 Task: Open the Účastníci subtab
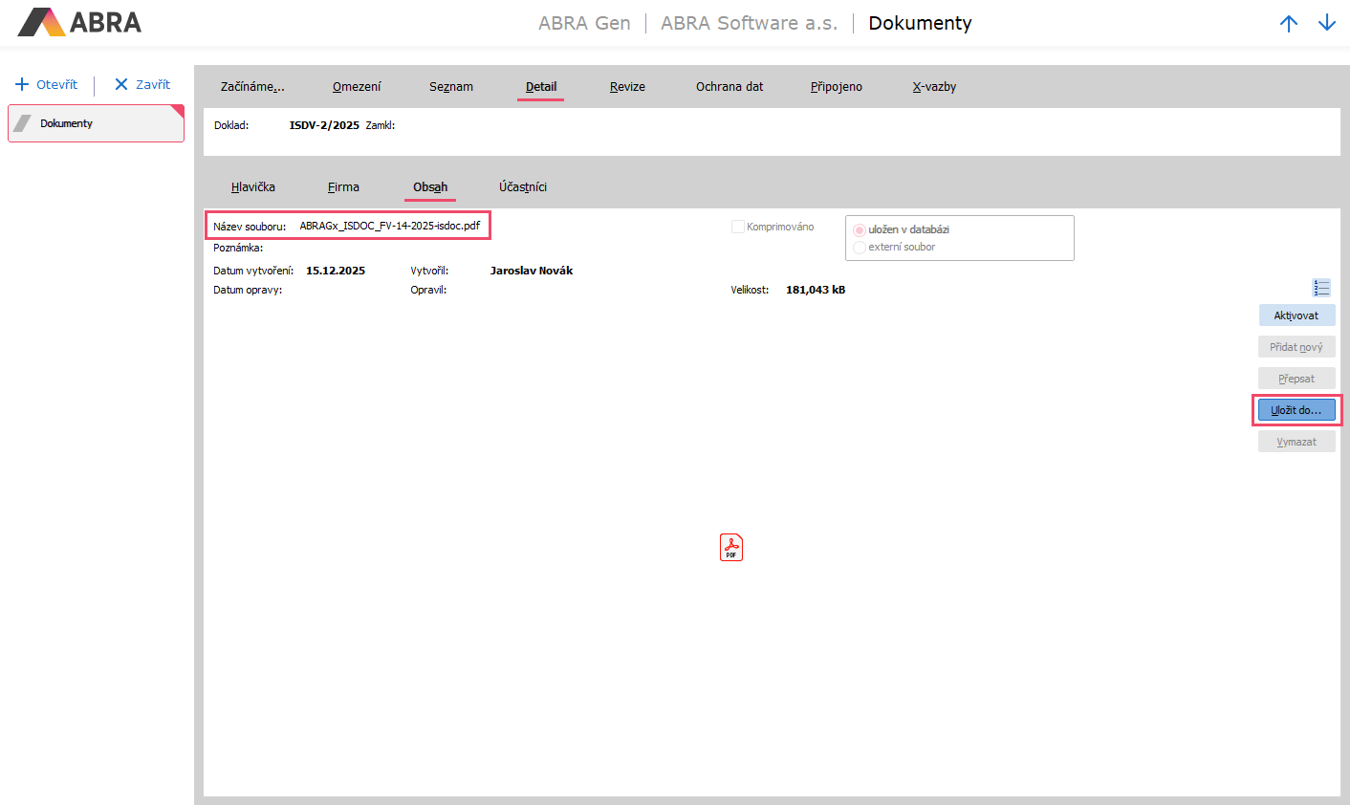click(523, 187)
